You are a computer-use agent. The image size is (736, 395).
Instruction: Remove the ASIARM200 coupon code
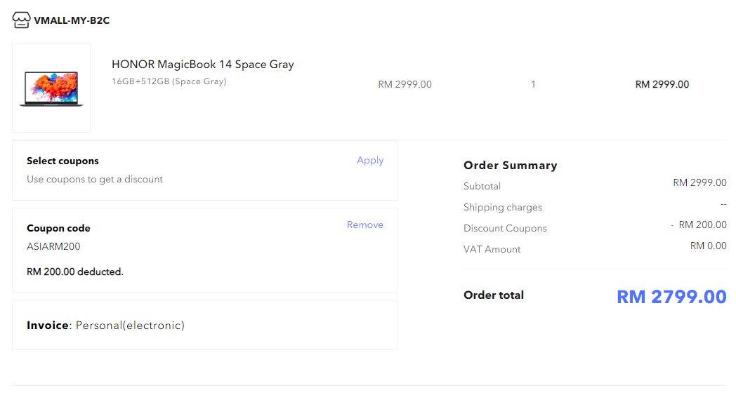(364, 225)
